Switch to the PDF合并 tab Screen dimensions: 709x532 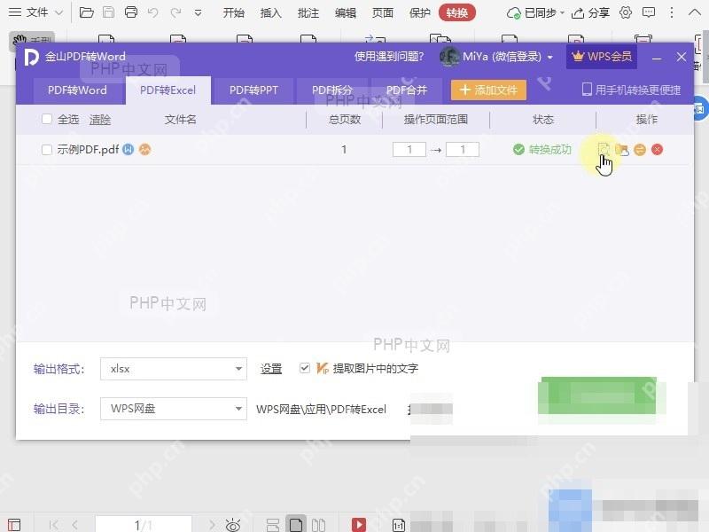[407, 90]
